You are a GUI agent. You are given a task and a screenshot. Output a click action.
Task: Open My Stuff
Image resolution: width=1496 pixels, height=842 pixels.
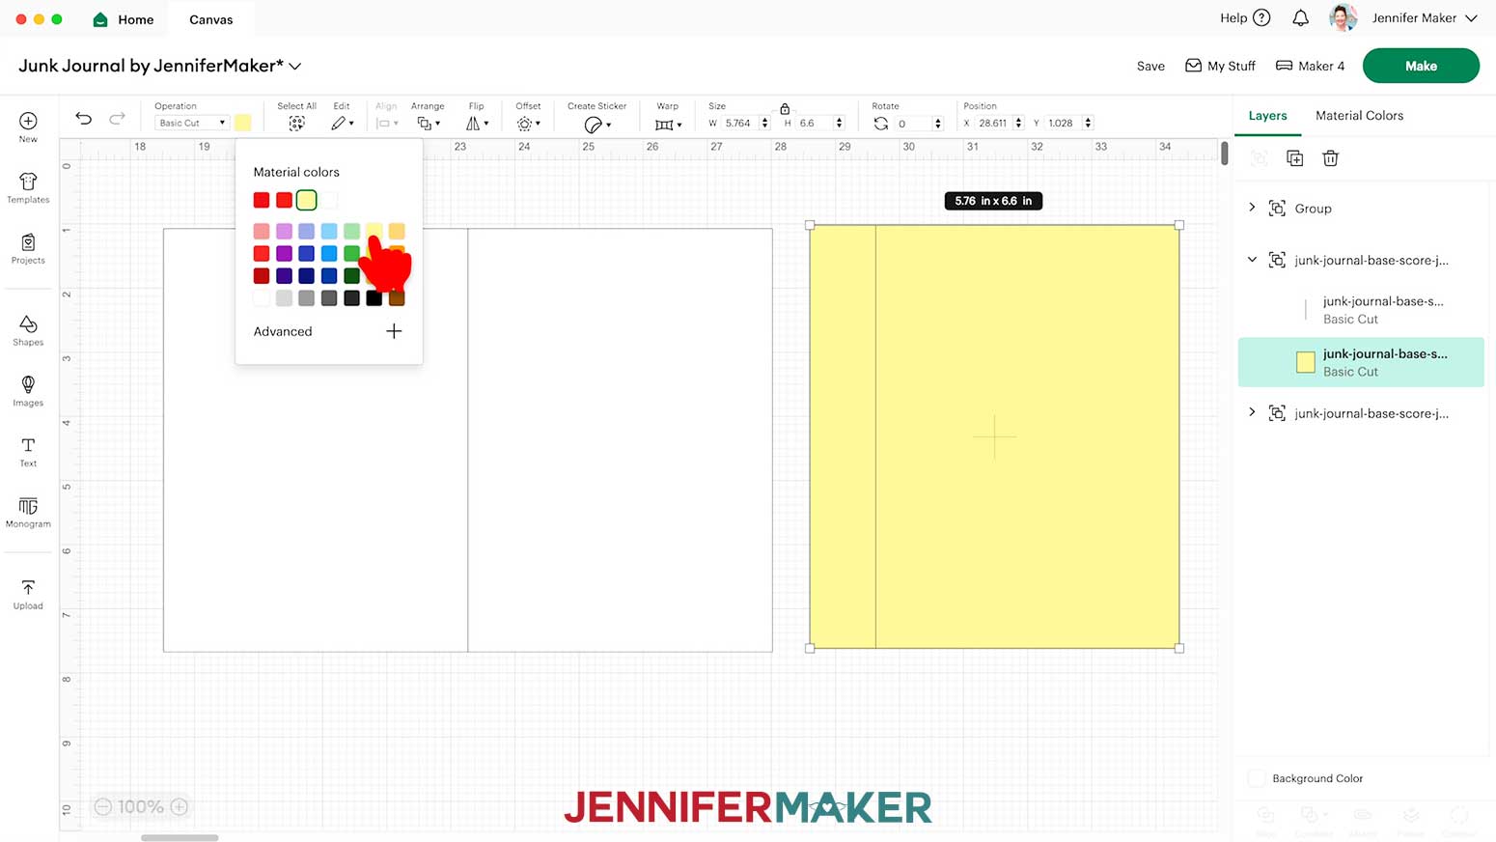click(1220, 66)
